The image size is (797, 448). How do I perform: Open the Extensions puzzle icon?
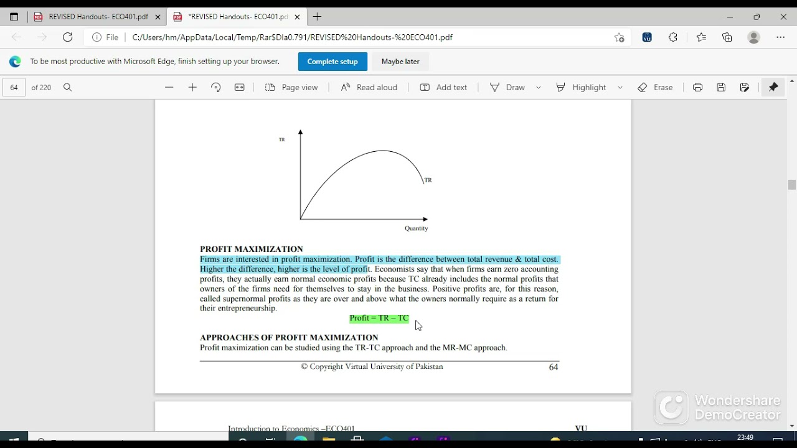pos(673,37)
